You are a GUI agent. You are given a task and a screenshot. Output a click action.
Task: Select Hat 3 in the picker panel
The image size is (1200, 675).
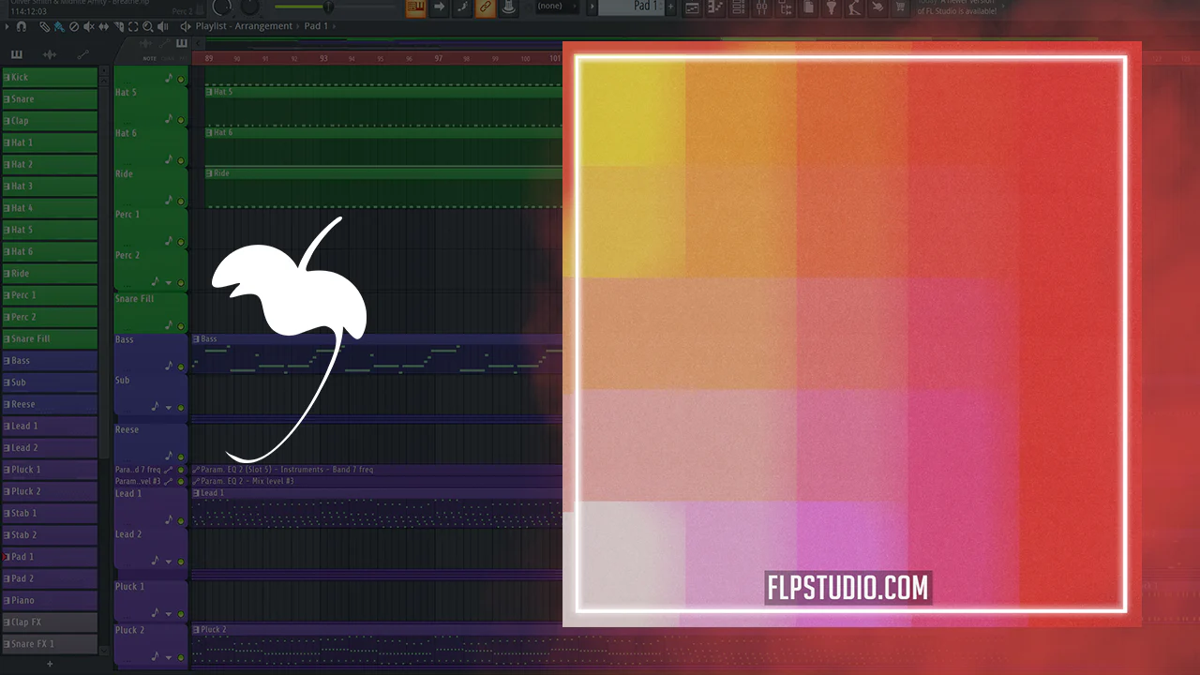(50, 186)
